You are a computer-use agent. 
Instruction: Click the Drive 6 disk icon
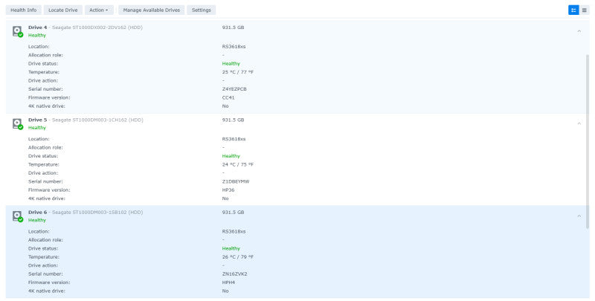pyautogui.click(x=17, y=216)
